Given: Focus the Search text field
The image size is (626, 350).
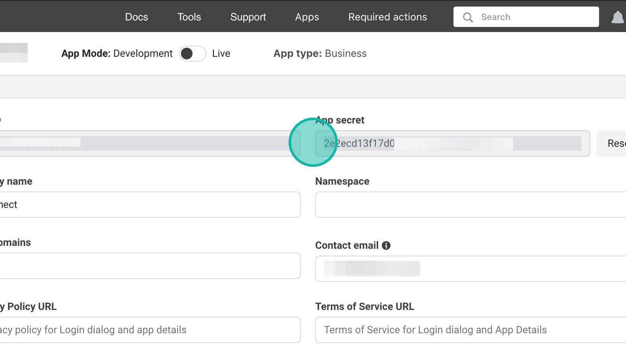Looking at the screenshot, I should pos(535,17).
